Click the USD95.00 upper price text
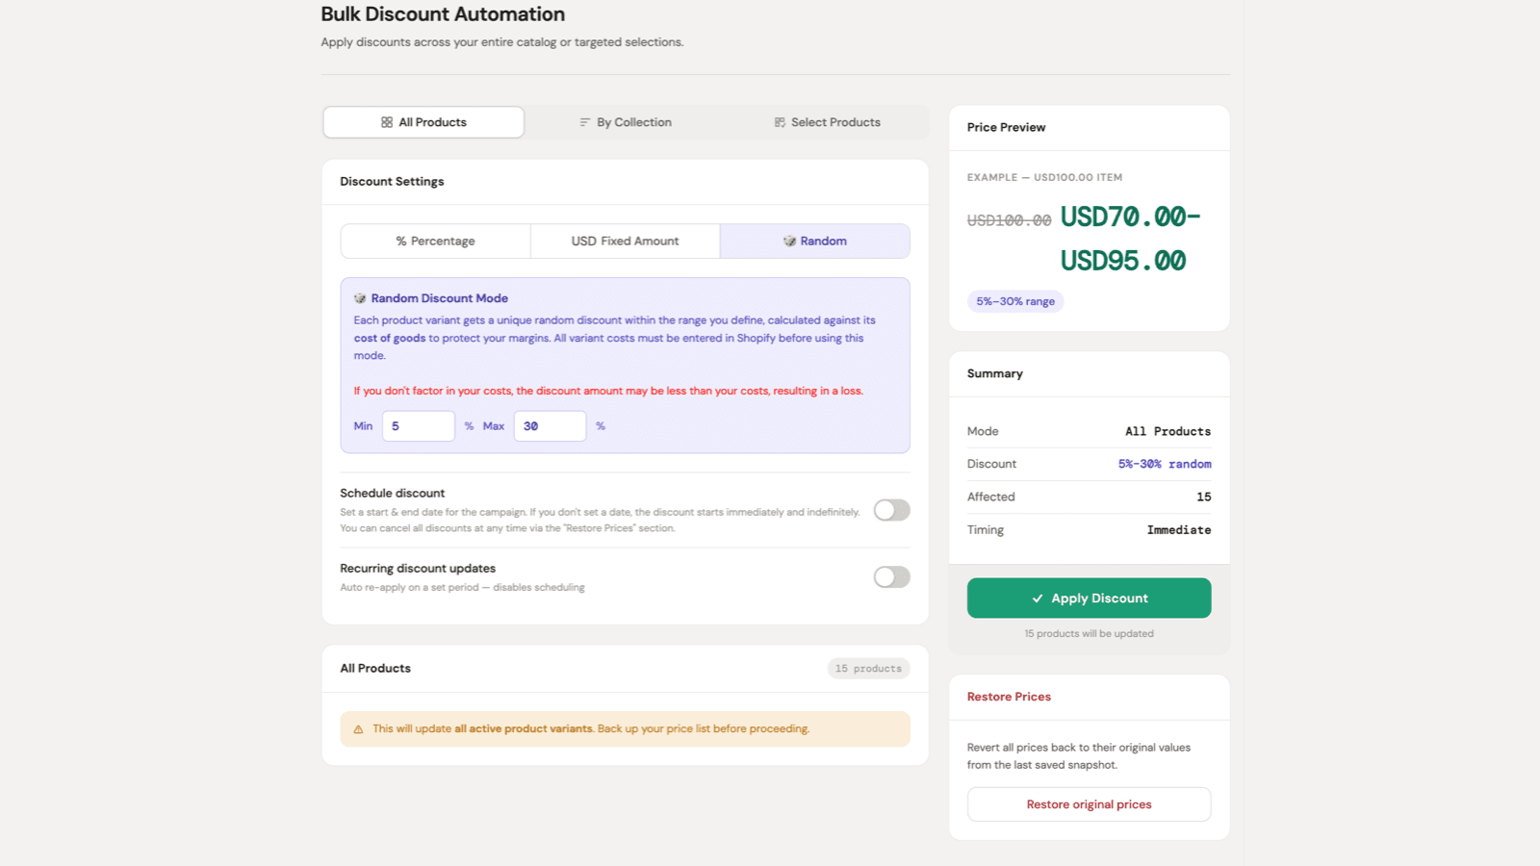The height and width of the screenshot is (866, 1540). click(x=1123, y=261)
